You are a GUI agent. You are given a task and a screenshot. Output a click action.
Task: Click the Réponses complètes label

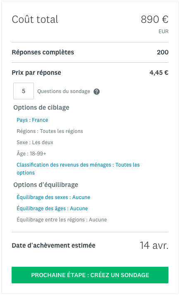(43, 52)
